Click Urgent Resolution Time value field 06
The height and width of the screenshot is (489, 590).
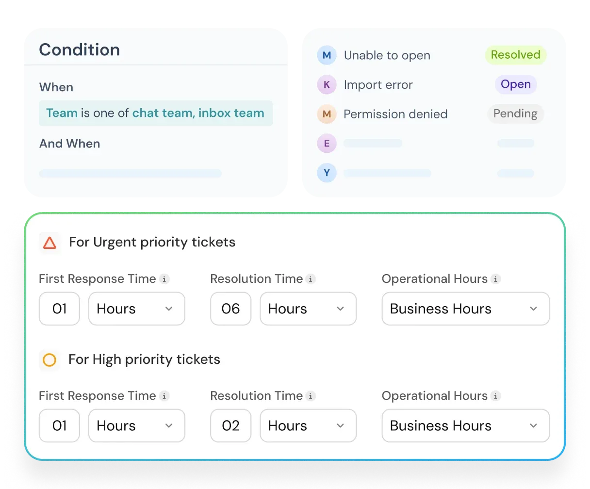pyautogui.click(x=230, y=309)
